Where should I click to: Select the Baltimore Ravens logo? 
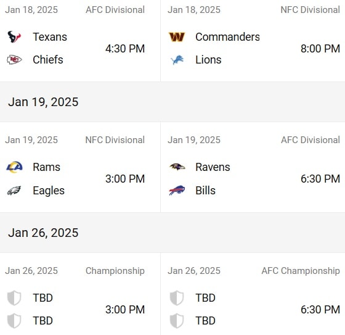tap(177, 167)
